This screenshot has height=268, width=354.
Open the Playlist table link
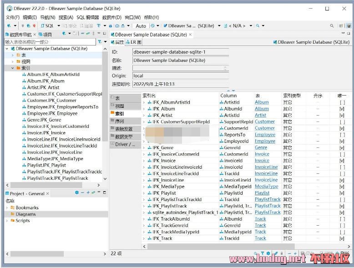[262, 193]
